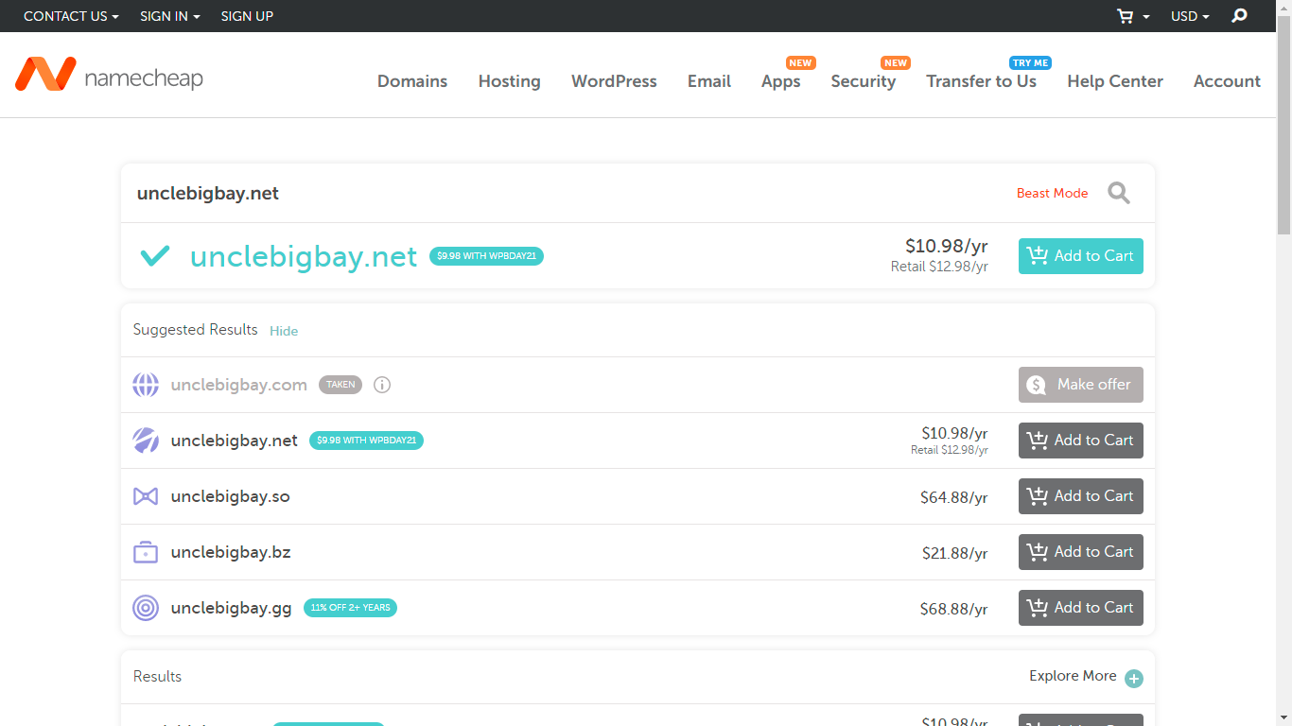Click the Namecheap logo
Image resolution: width=1292 pixels, height=726 pixels.
pos(109,75)
